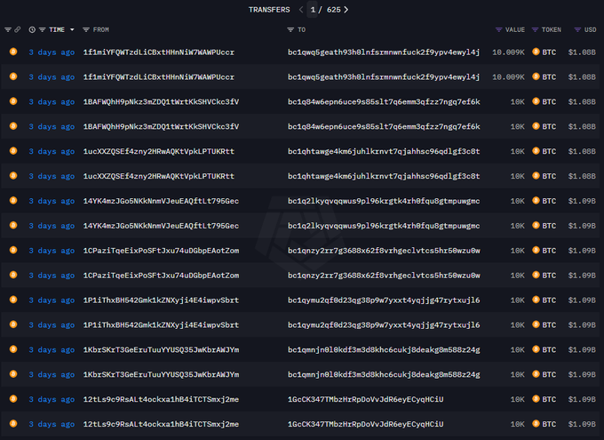This screenshot has height=440, width=604.
Task: Open lower 1BAFWQhH9pNkz3mZDQ1tWrtKkSHVCkc3fV sender address
Action: point(161,126)
